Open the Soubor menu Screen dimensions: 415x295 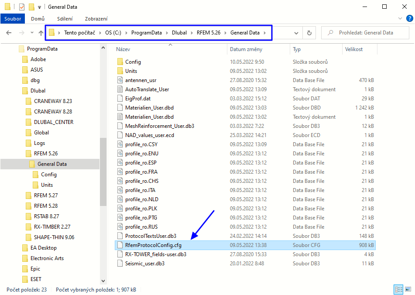(x=12, y=18)
